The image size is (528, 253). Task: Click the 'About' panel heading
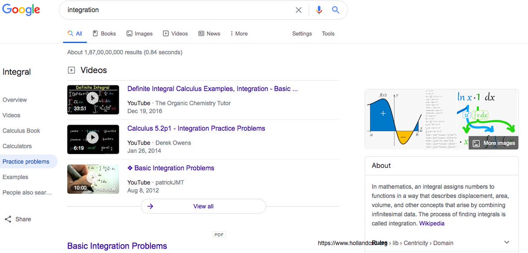[x=381, y=165]
